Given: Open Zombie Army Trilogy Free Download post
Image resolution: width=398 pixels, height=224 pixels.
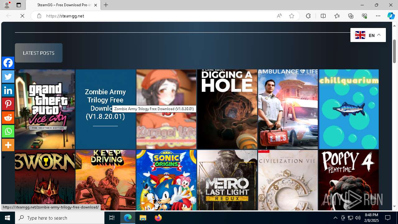Looking at the screenshot, I should (105, 109).
